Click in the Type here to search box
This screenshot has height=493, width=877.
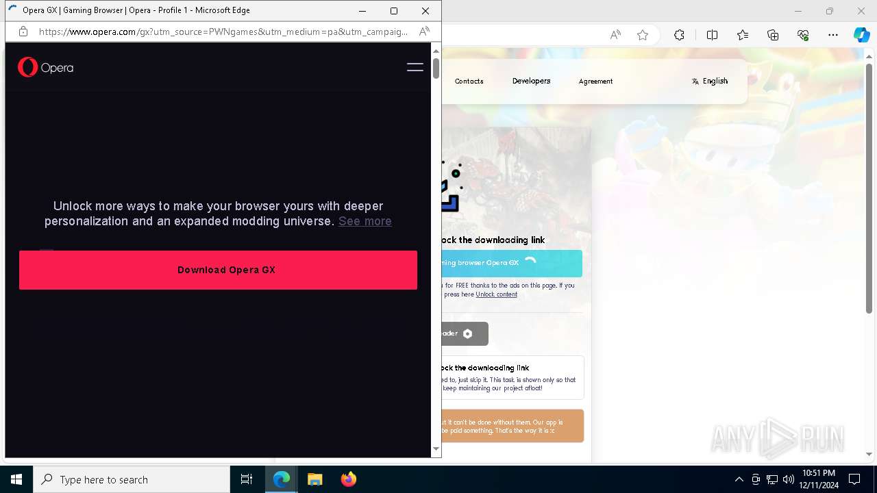click(132, 479)
